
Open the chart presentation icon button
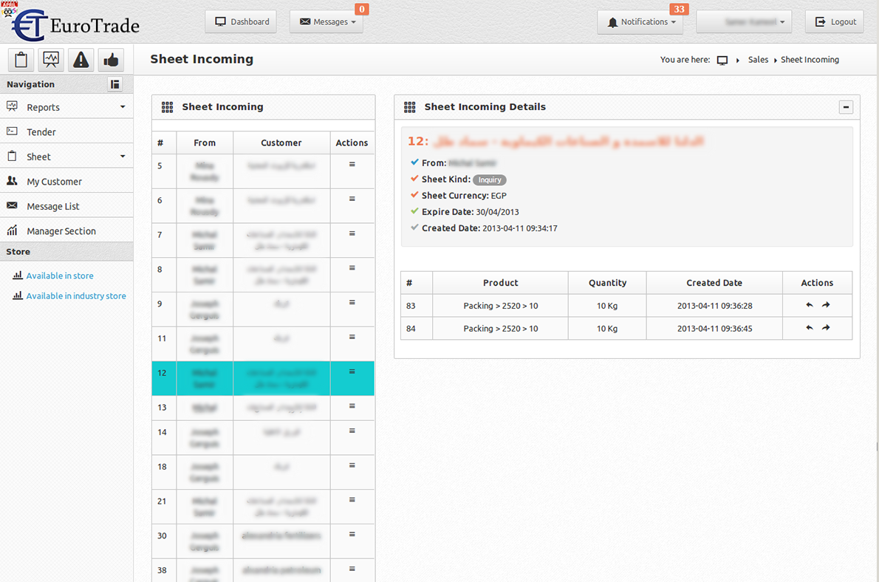(x=51, y=60)
